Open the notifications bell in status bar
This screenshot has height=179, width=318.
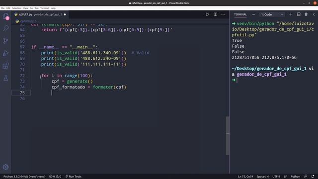pyautogui.click(x=313, y=177)
